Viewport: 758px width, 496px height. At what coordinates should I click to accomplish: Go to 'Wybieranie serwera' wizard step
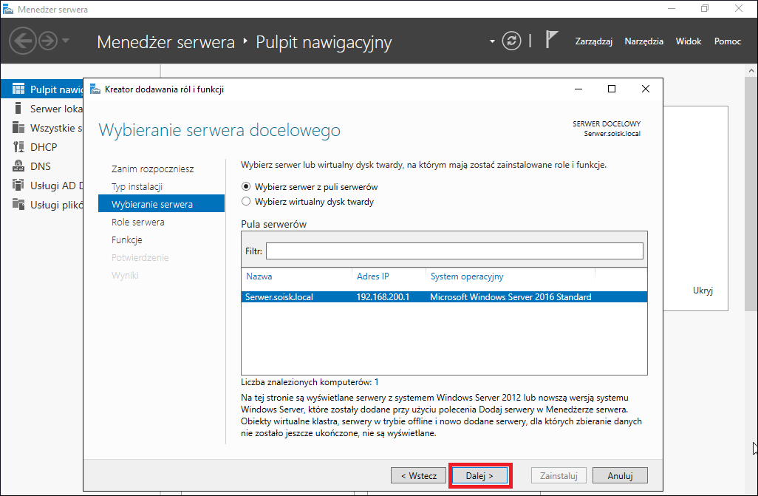[162, 204]
